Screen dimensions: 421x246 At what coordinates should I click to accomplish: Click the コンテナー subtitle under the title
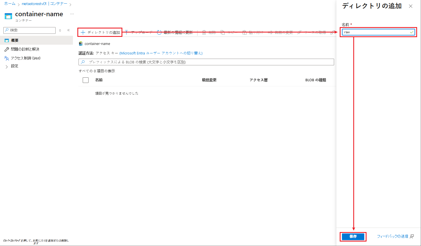pyautogui.click(x=23, y=21)
